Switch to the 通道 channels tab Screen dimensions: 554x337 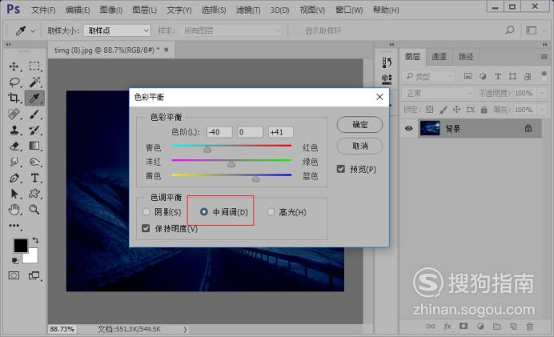pos(439,56)
